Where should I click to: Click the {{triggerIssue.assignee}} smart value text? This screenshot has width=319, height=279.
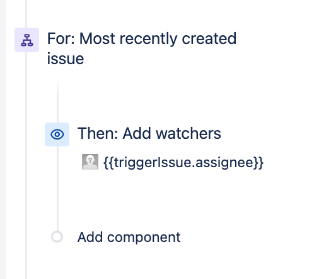tap(183, 162)
